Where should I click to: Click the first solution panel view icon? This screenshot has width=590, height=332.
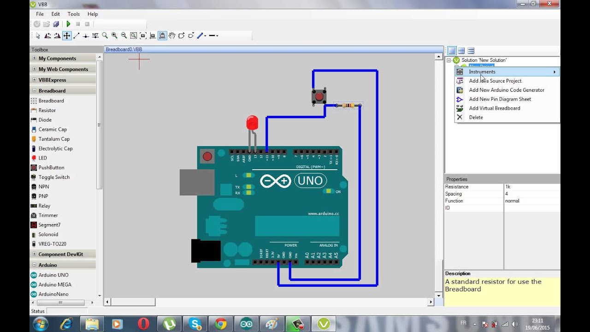452,51
